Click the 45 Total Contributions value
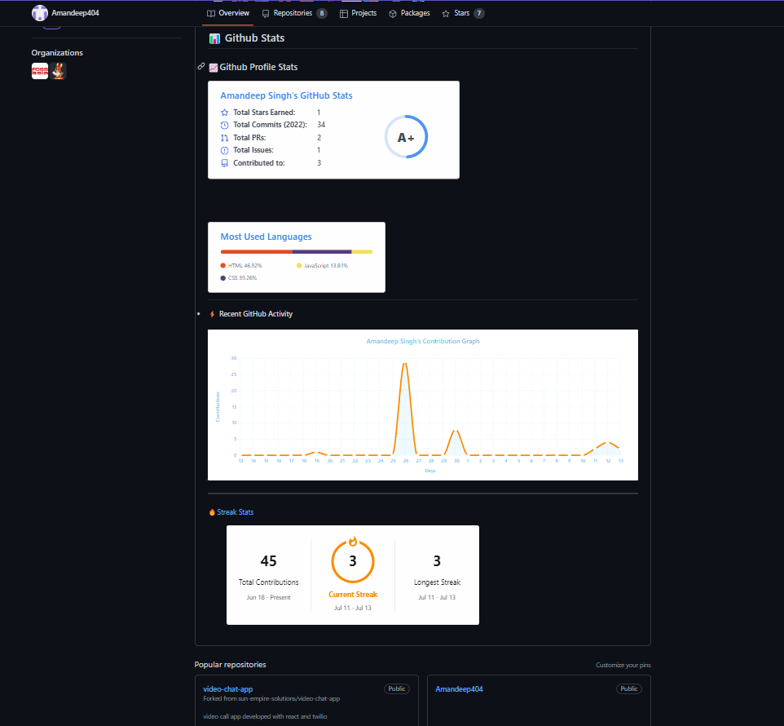Viewport: 784px width, 726px height. point(268,561)
